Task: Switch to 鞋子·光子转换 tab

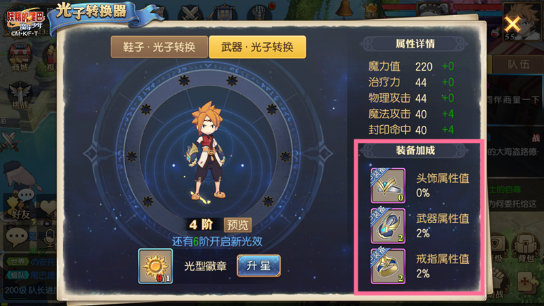Action: pyautogui.click(x=159, y=47)
